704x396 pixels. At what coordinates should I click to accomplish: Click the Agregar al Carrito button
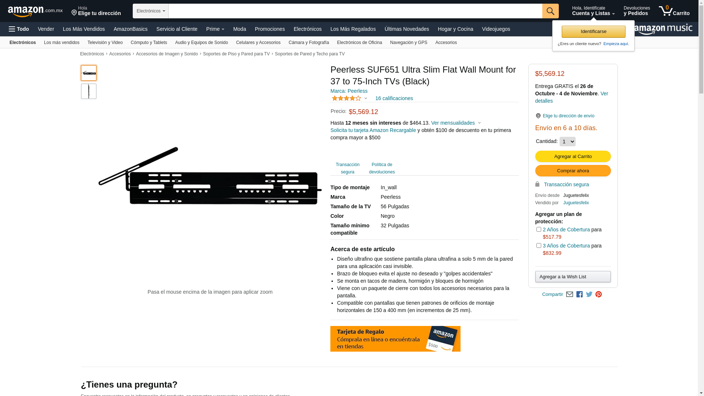[x=573, y=157]
